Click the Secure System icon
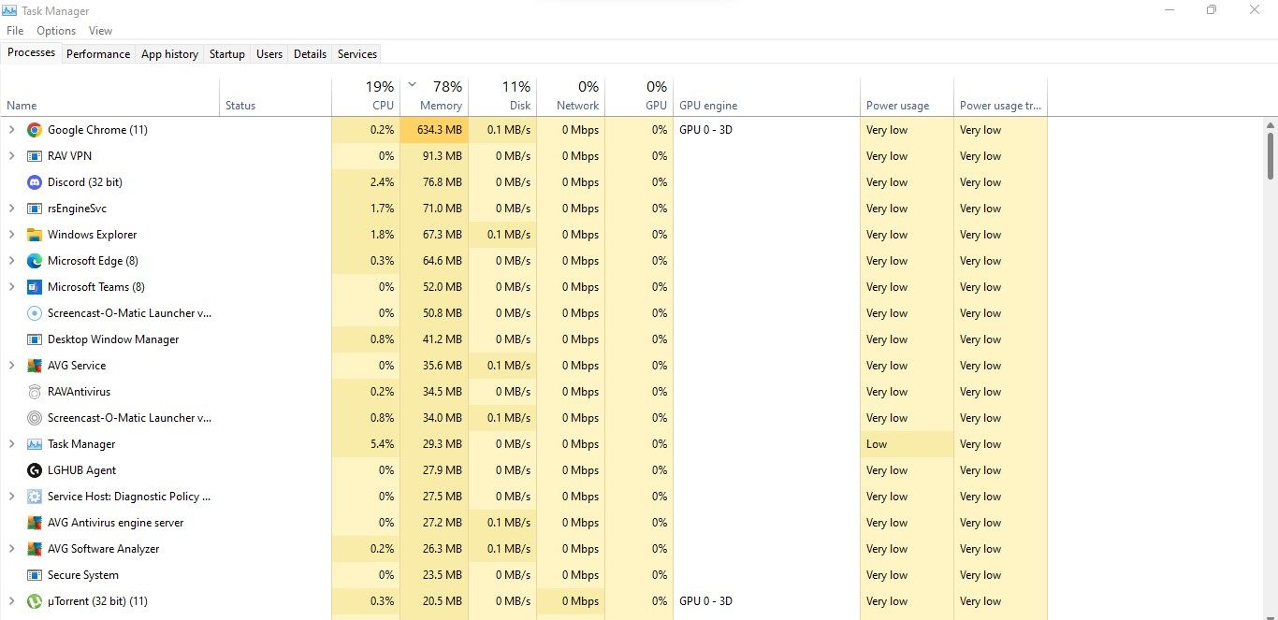 click(x=35, y=575)
